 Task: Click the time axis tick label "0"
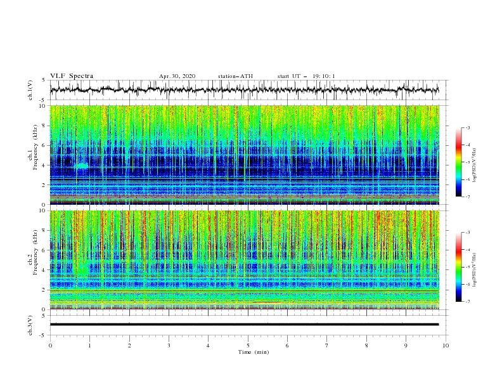click(50, 346)
